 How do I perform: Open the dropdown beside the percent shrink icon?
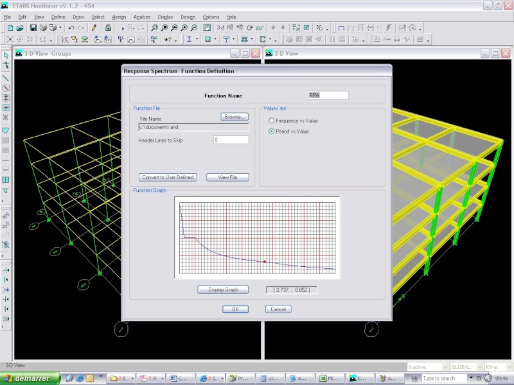click(327, 29)
